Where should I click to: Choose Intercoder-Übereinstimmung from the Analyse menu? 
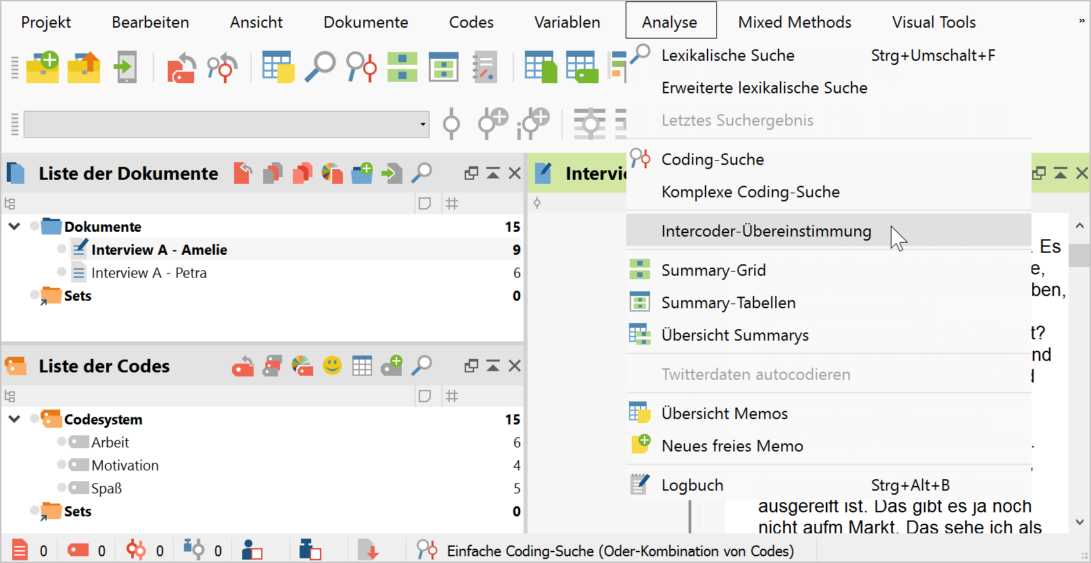coord(829,231)
